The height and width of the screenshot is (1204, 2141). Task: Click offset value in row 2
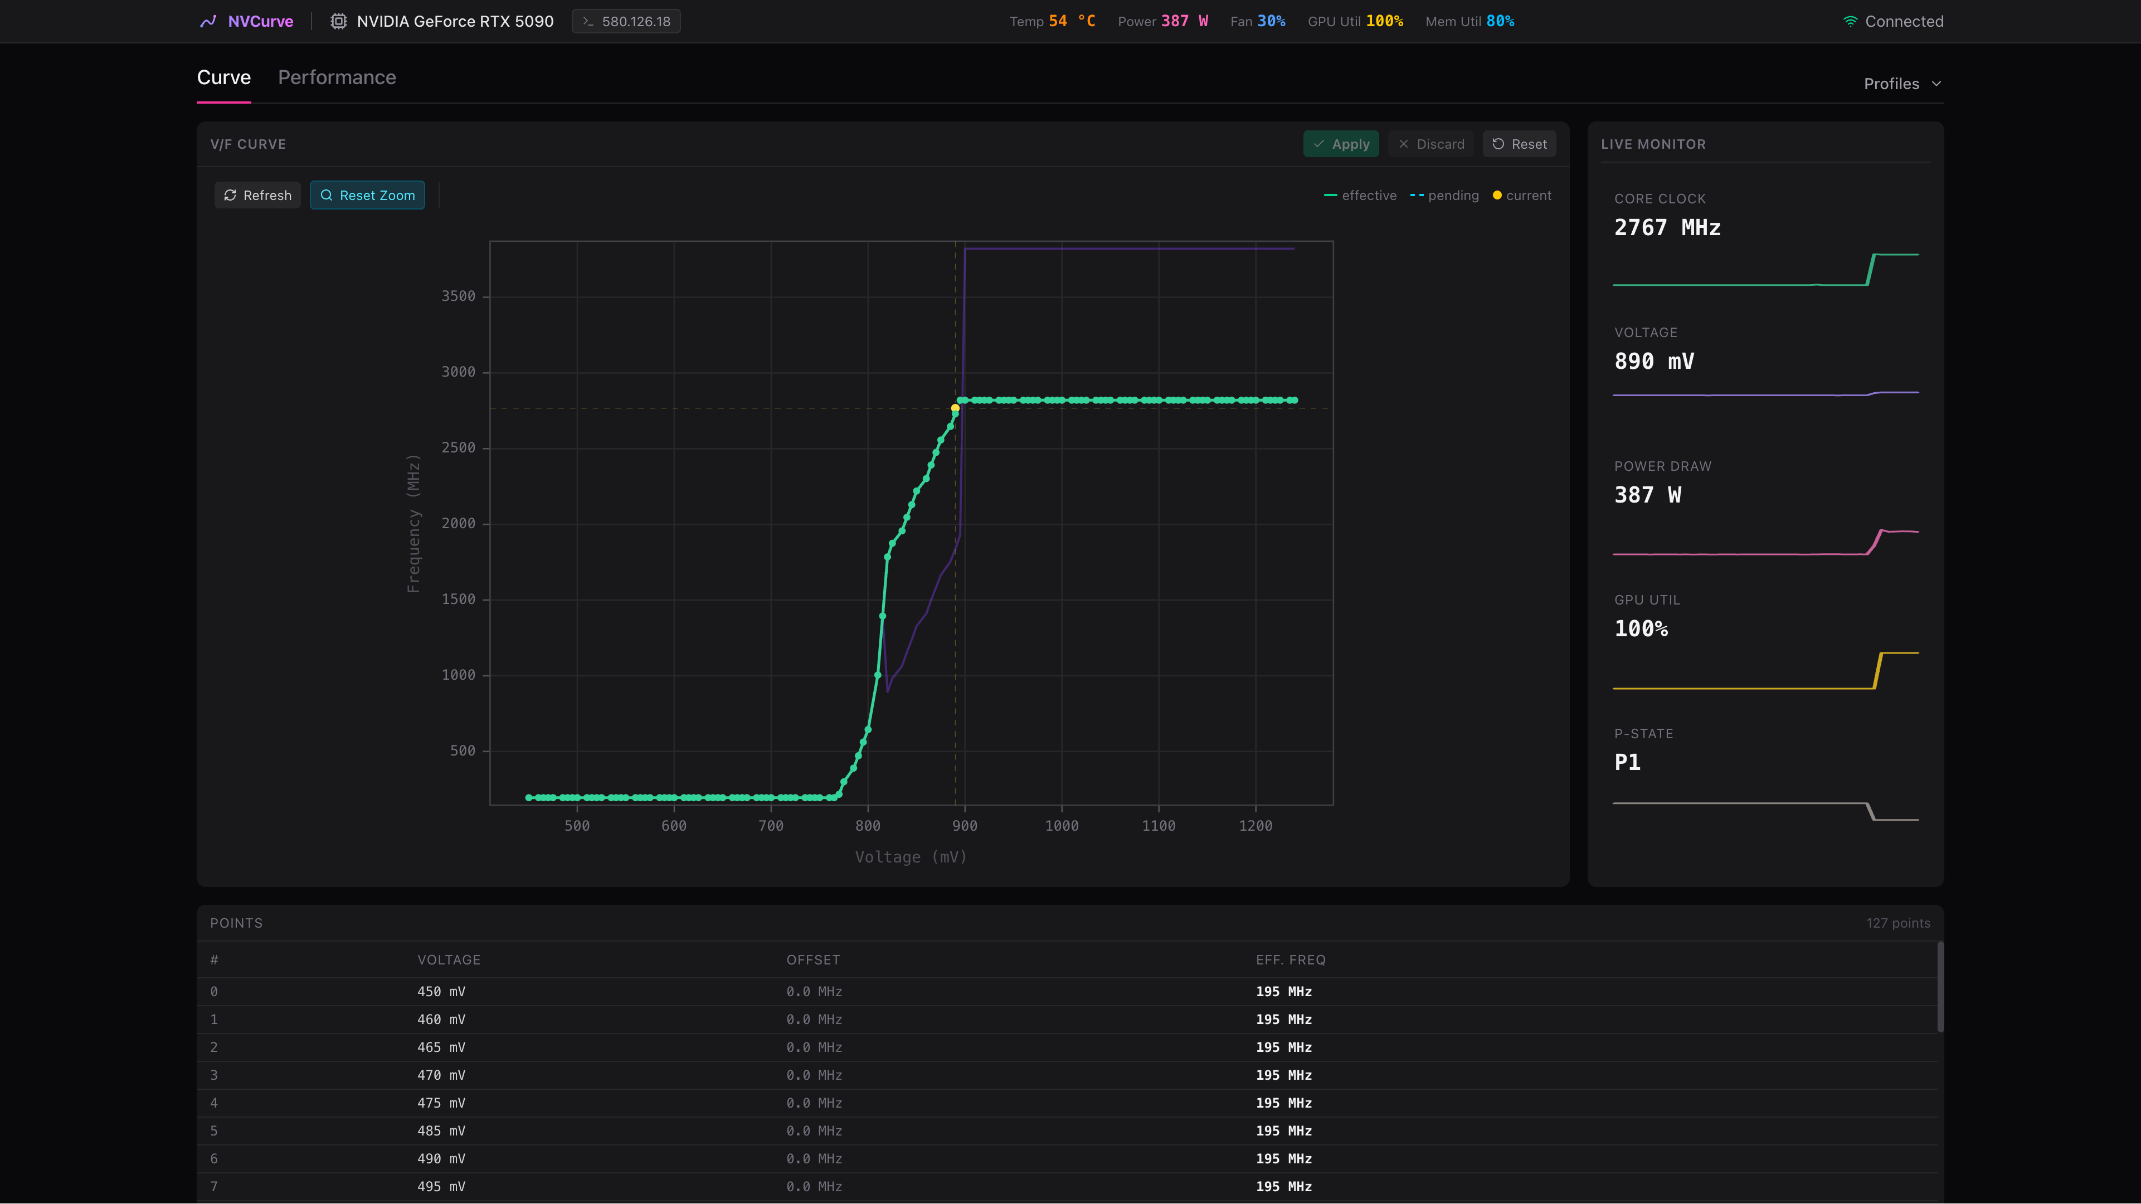pyautogui.click(x=815, y=1047)
